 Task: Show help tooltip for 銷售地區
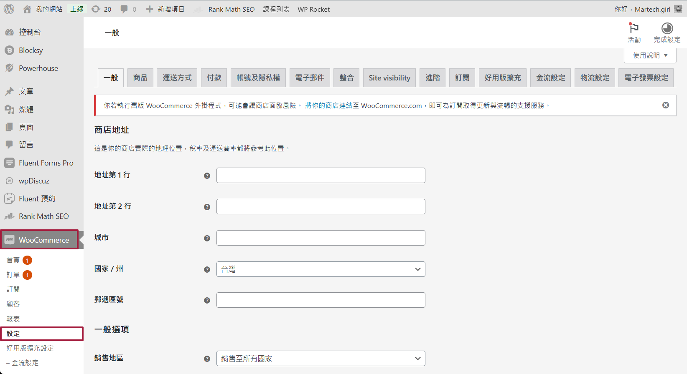click(207, 359)
